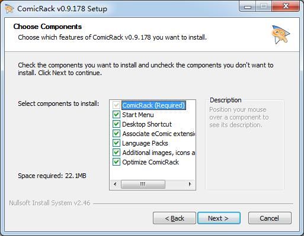This screenshot has width=304, height=236.
Task: Select the Language Packs list entry
Action: 145,143
